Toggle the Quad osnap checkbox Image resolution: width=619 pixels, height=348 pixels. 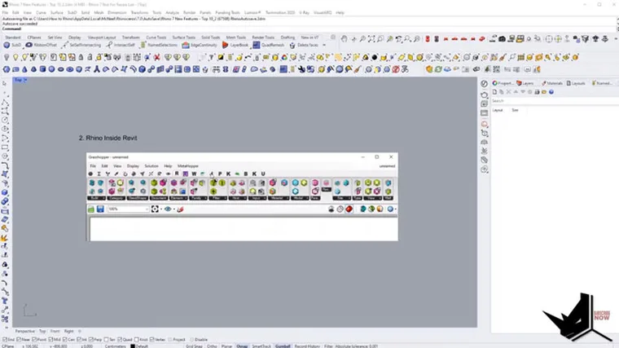click(x=120, y=340)
